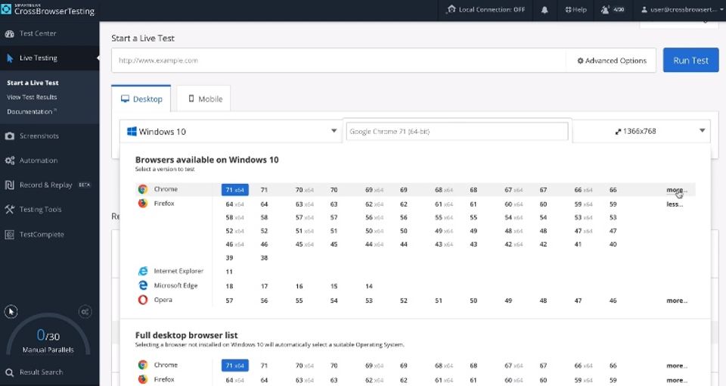Select Microsoft Edge version 16
The width and height of the screenshot is (726, 386).
pos(299,286)
